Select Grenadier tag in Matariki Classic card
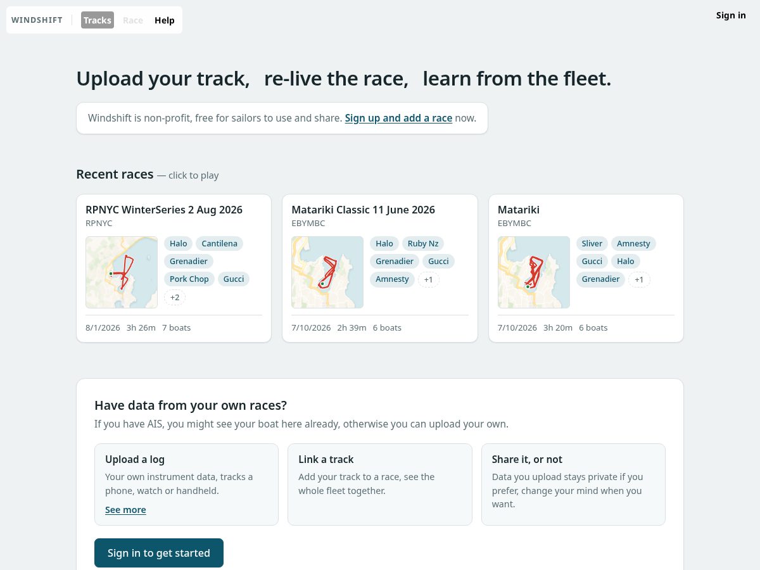This screenshot has height=570, width=760. (x=395, y=262)
